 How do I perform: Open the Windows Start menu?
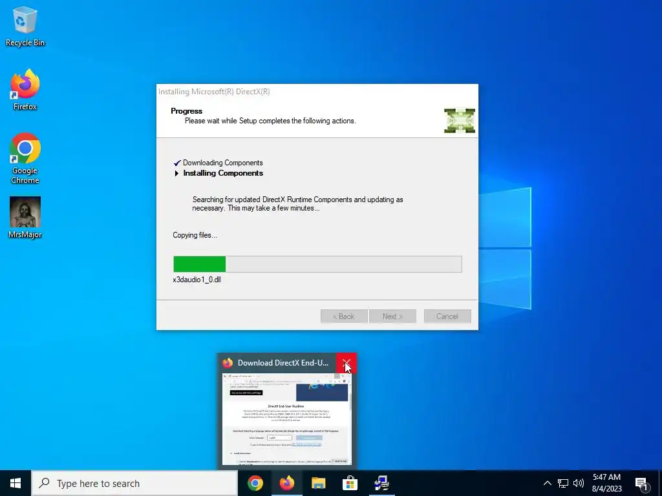coord(16,483)
